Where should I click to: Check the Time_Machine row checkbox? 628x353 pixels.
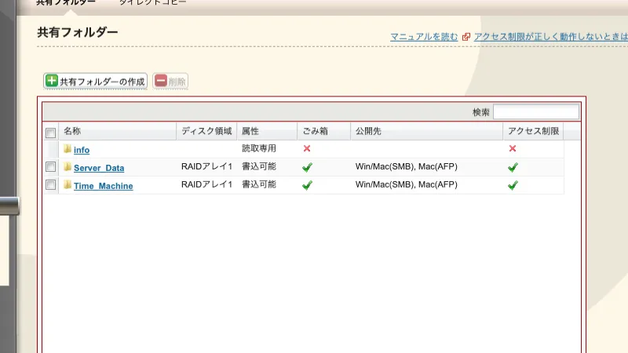pos(50,185)
